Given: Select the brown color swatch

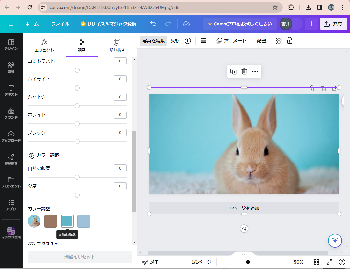Looking at the screenshot, I should click(x=51, y=221).
